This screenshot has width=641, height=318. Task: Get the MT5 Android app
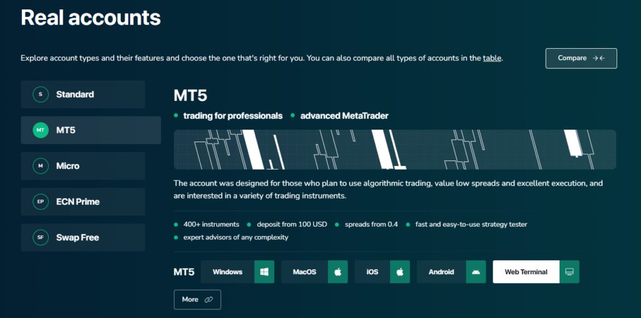pyautogui.click(x=451, y=272)
